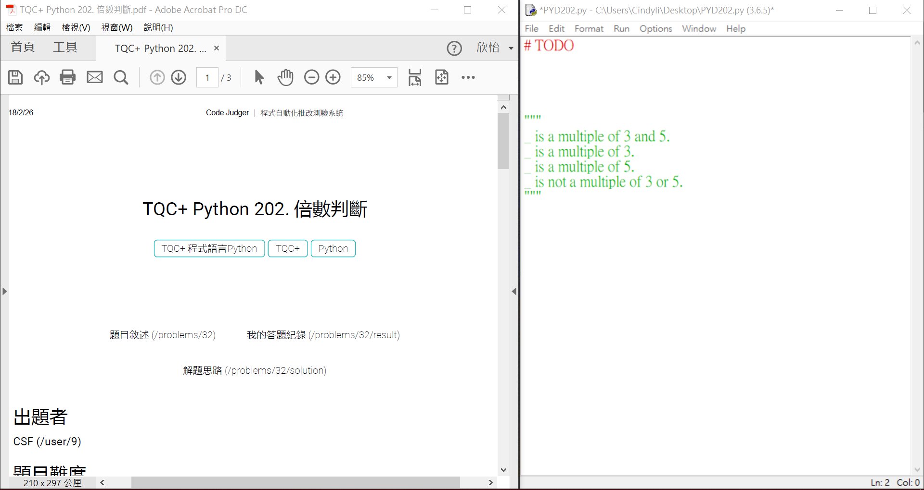Image resolution: width=924 pixels, height=490 pixels.
Task: Click the # TODO comment line
Action: 549,46
